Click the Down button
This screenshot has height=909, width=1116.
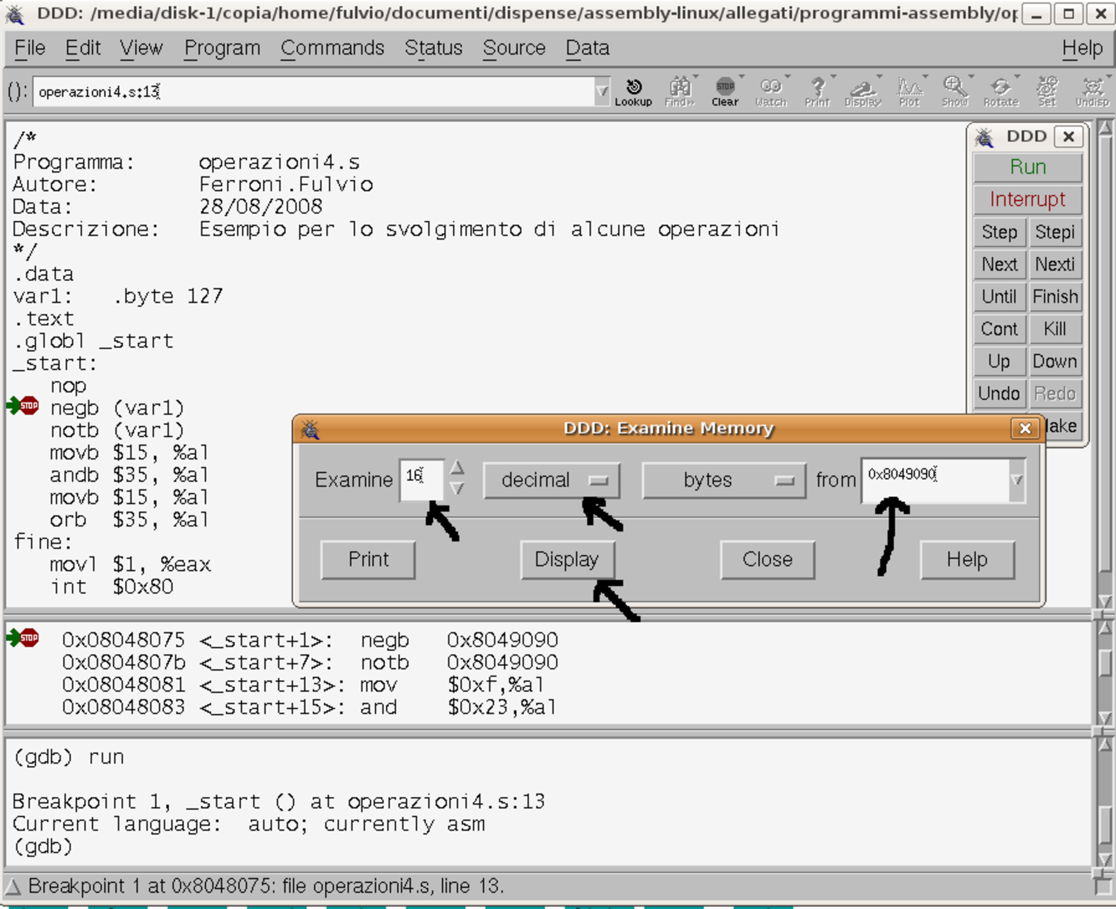pyautogui.click(x=1055, y=361)
